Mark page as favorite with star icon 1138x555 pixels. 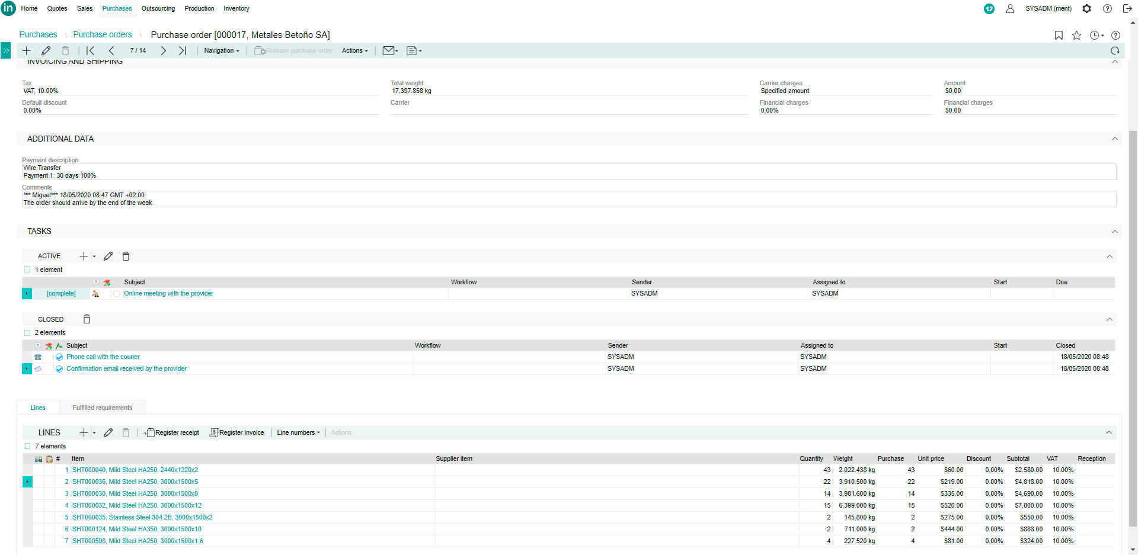point(1076,36)
